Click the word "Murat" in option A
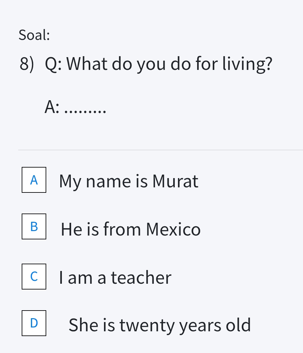Image resolution: width=303 pixels, height=353 pixels. tap(175, 181)
